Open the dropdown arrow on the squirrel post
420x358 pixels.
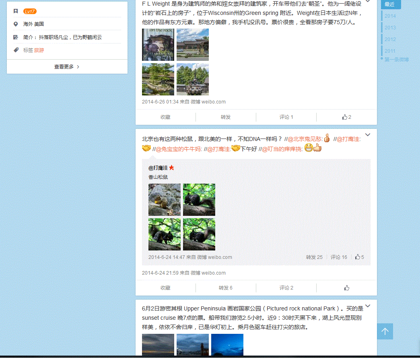click(367, 135)
